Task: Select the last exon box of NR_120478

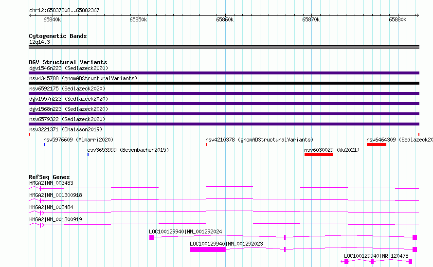Action: (410, 262)
